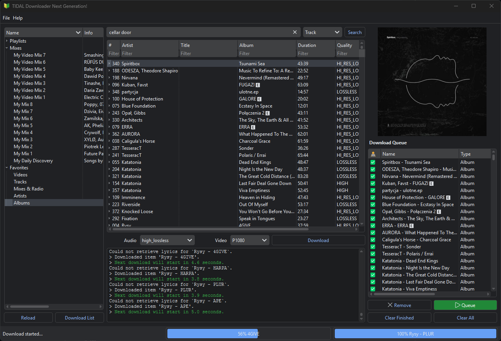The image size is (501, 341).
Task: Click the 56% 4GIVE progress bar
Action: click(x=248, y=334)
